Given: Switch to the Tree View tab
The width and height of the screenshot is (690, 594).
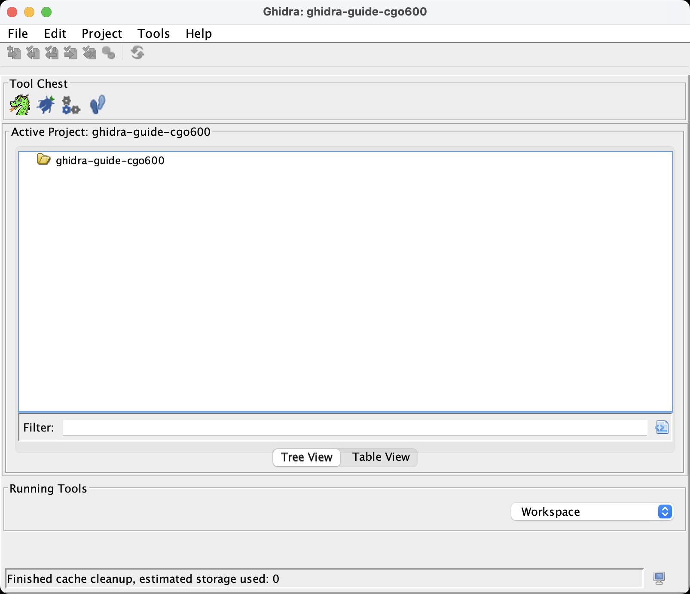Looking at the screenshot, I should (307, 457).
